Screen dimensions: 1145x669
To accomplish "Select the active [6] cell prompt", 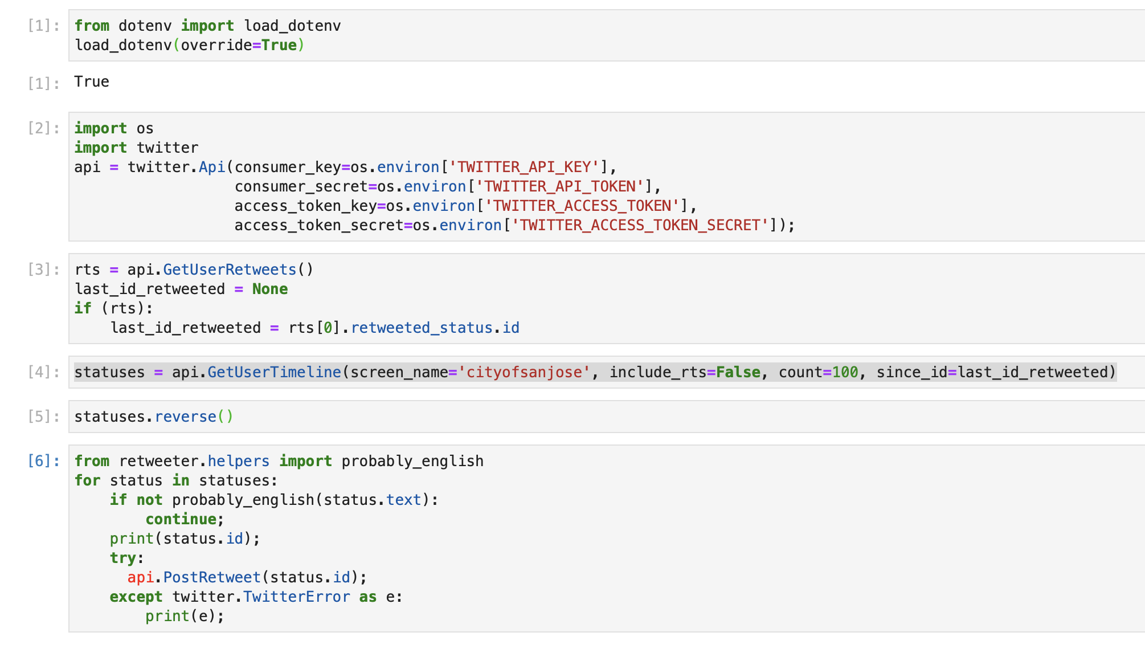I will pyautogui.click(x=43, y=461).
